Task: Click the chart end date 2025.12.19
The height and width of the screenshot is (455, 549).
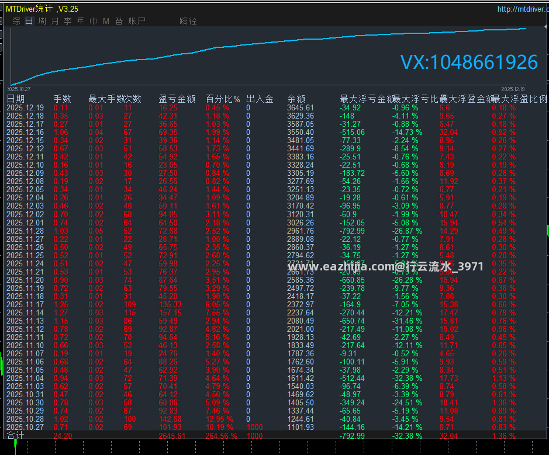Action: point(513,89)
